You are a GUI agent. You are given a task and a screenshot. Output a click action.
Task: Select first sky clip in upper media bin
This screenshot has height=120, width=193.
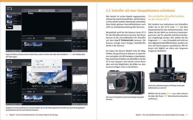(x=14, y=17)
